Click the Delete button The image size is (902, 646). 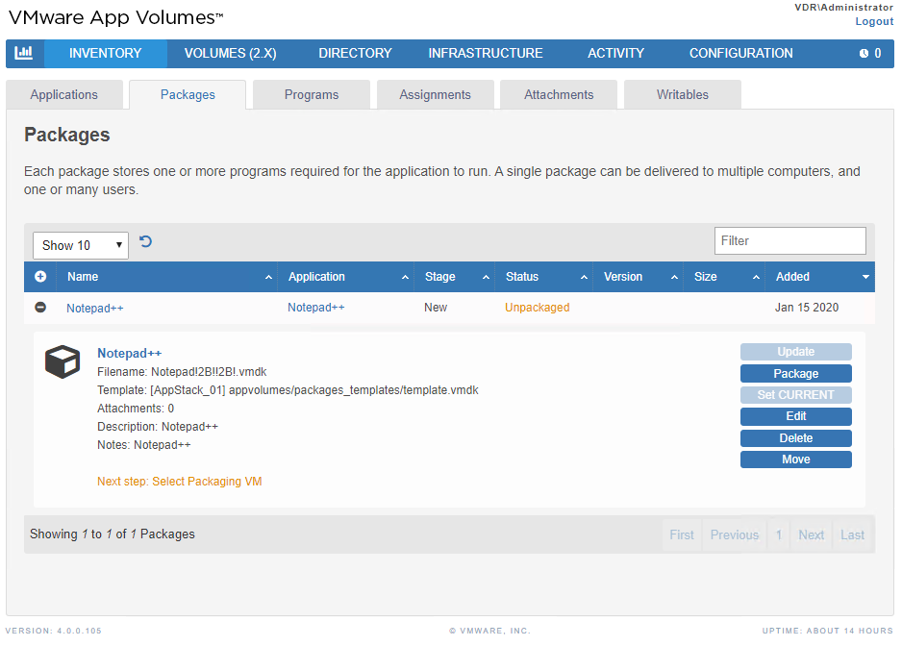click(x=795, y=437)
